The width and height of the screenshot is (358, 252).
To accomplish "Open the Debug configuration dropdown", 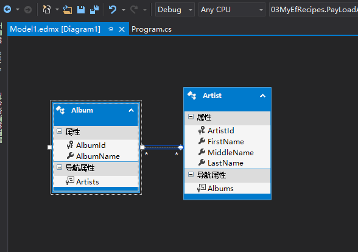I will click(x=175, y=10).
